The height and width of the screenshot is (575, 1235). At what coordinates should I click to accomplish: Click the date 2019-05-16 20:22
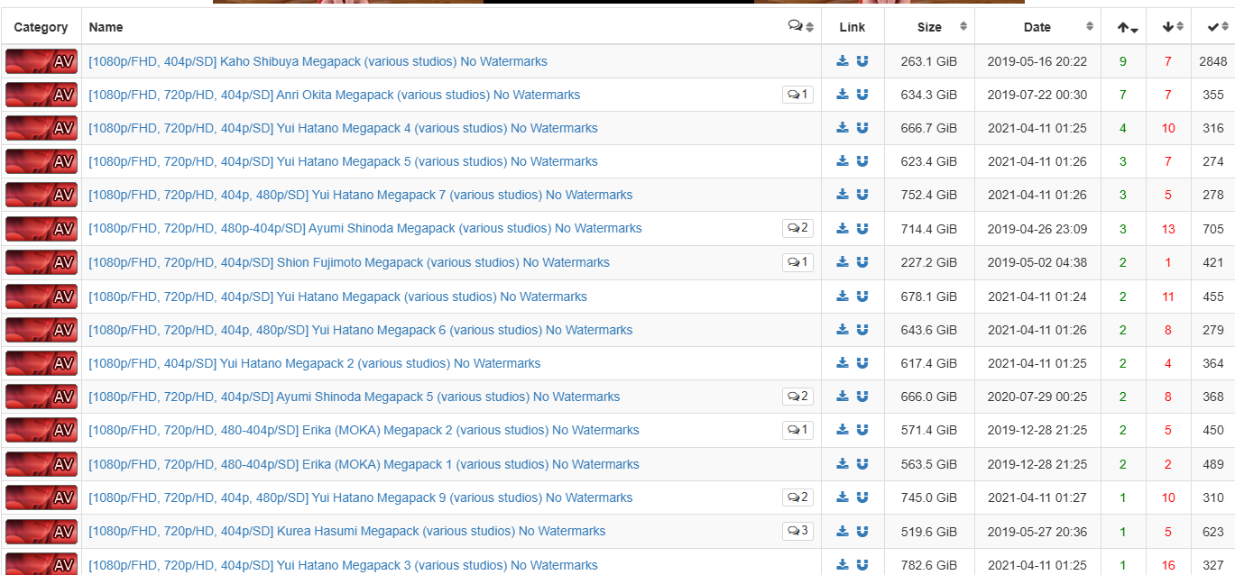(x=1037, y=61)
